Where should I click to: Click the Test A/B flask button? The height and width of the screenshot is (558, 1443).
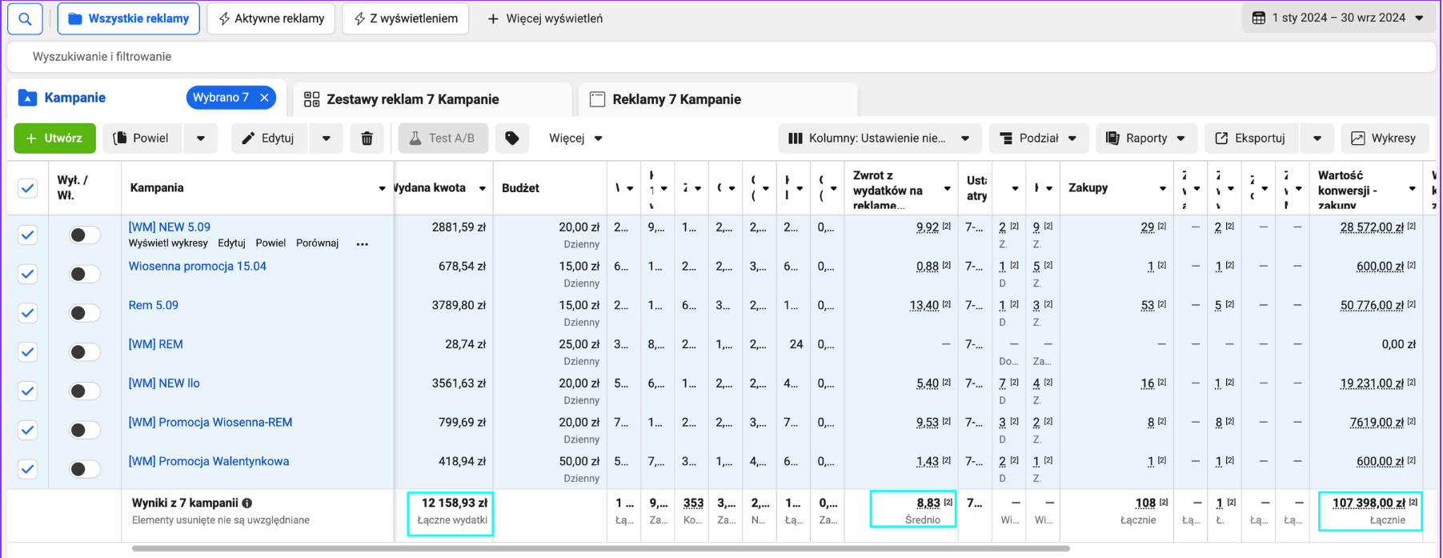(442, 138)
